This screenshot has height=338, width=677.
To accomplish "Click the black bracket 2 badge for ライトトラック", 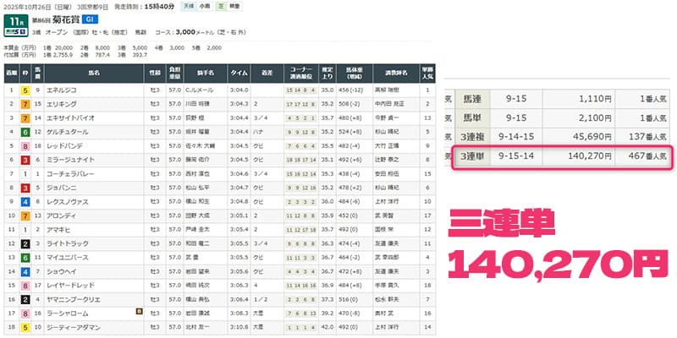I will (x=25, y=243).
